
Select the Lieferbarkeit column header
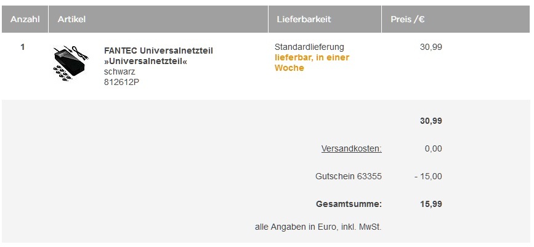[304, 19]
